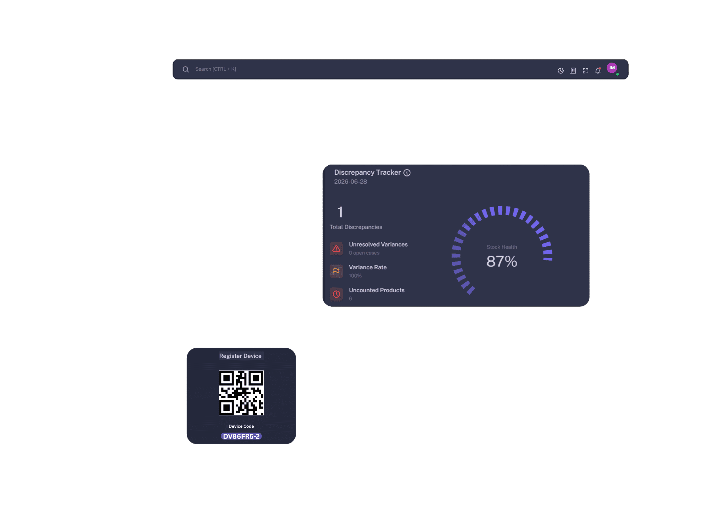The width and height of the screenshot is (707, 514).
Task: Click the device QR code image
Action: pos(241,393)
